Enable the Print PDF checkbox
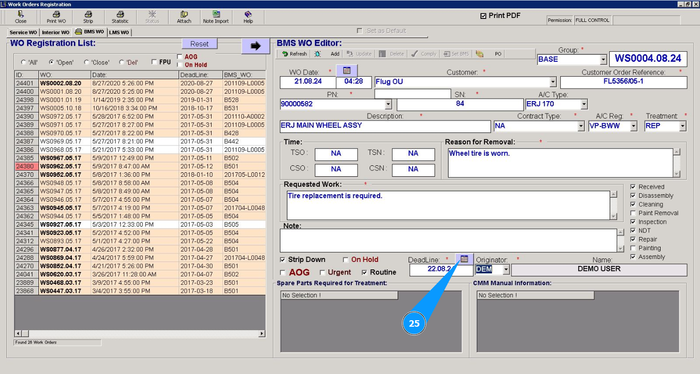This screenshot has height=374, width=700. coord(483,16)
